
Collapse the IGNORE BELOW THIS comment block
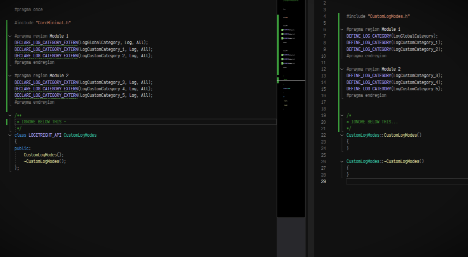(x=10, y=115)
